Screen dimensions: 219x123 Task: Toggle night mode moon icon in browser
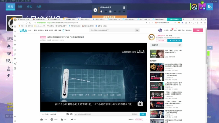(197, 23)
